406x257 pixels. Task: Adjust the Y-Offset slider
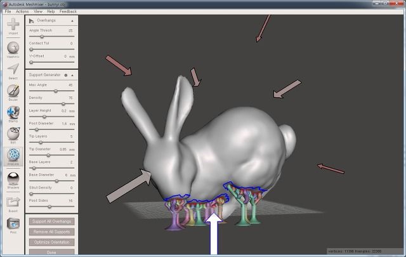pyautogui.click(x=52, y=62)
